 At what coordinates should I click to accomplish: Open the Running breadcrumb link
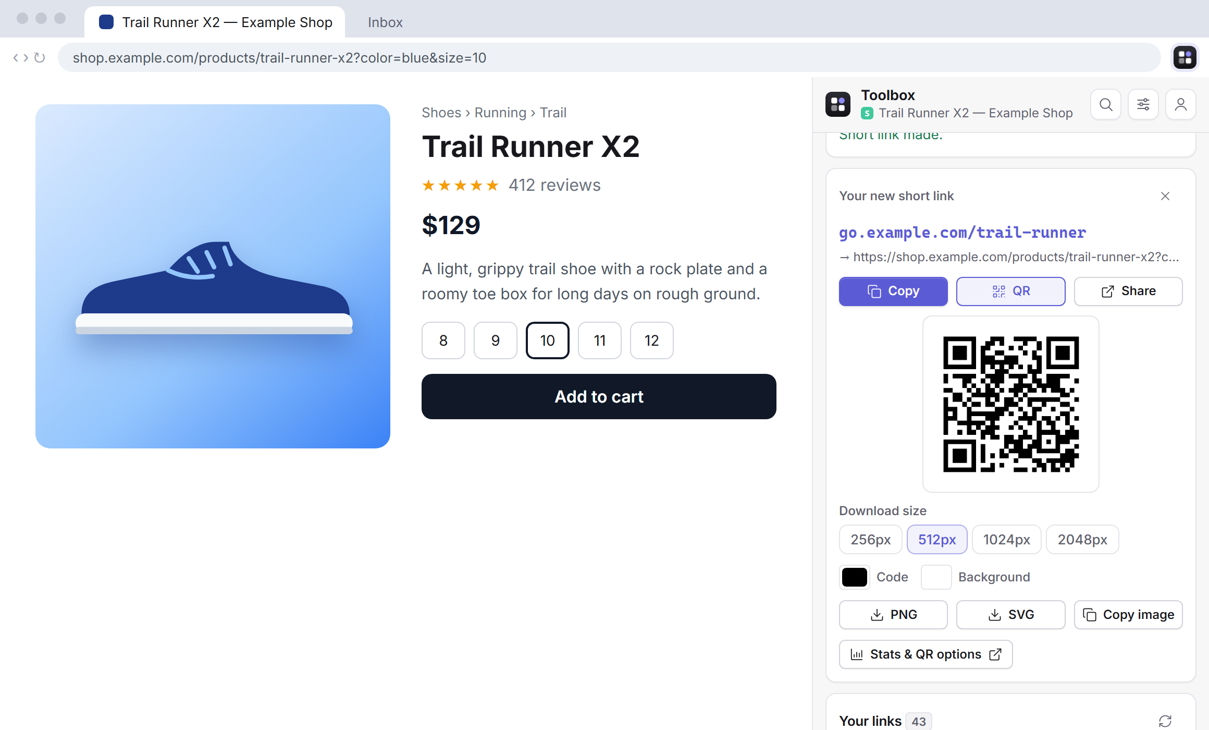[500, 113]
